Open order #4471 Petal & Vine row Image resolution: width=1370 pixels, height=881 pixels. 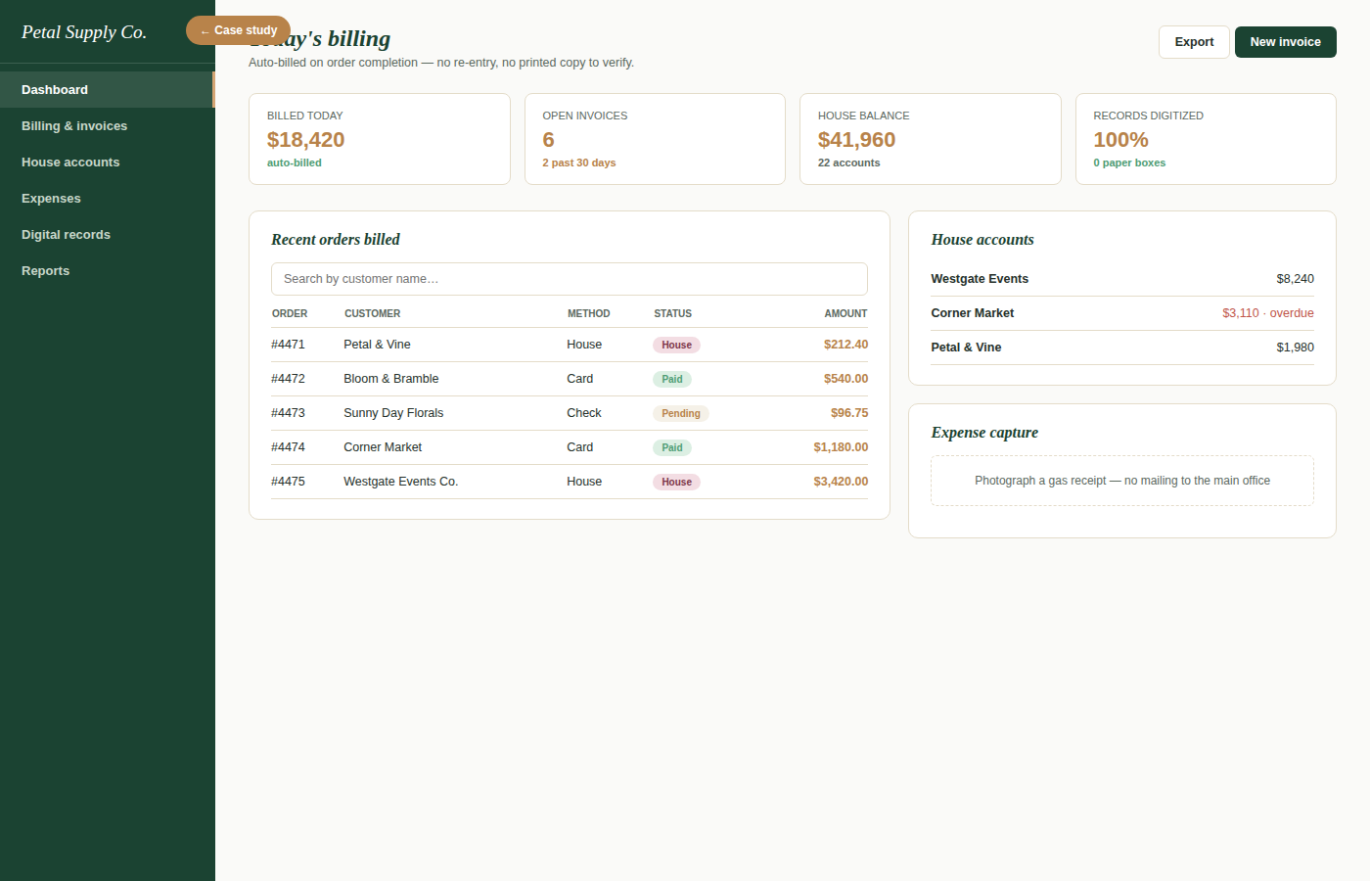pyautogui.click(x=570, y=345)
